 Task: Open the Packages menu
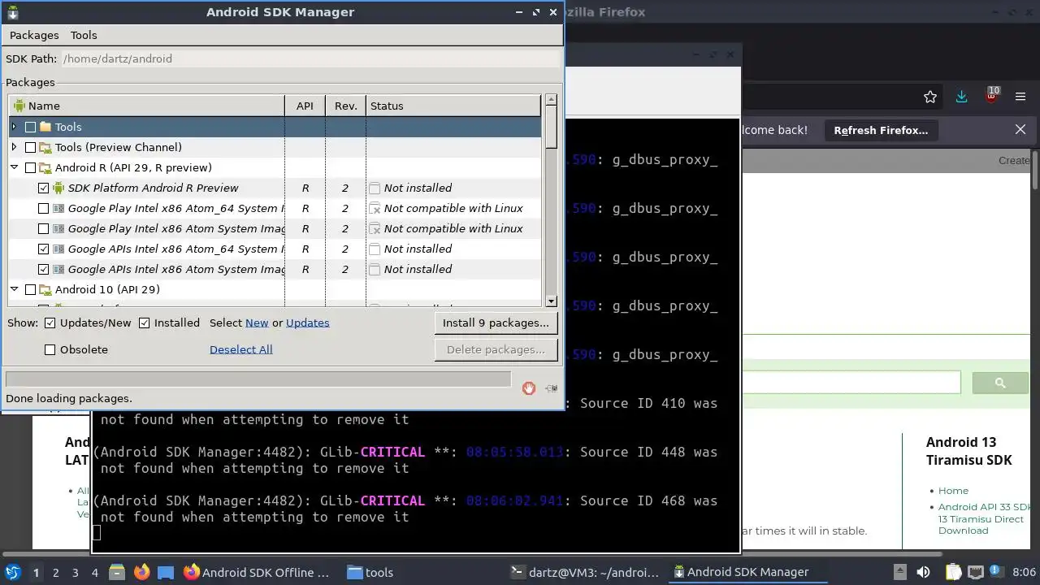coord(34,35)
